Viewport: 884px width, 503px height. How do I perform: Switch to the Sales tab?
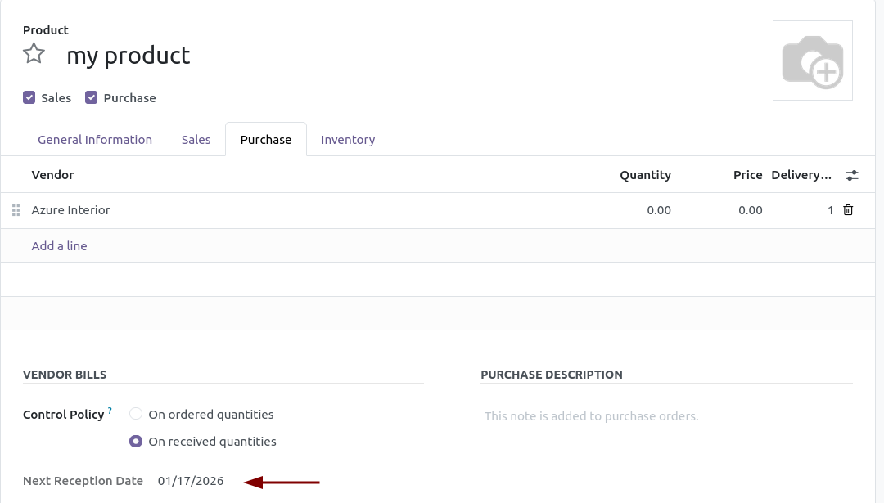coord(196,139)
